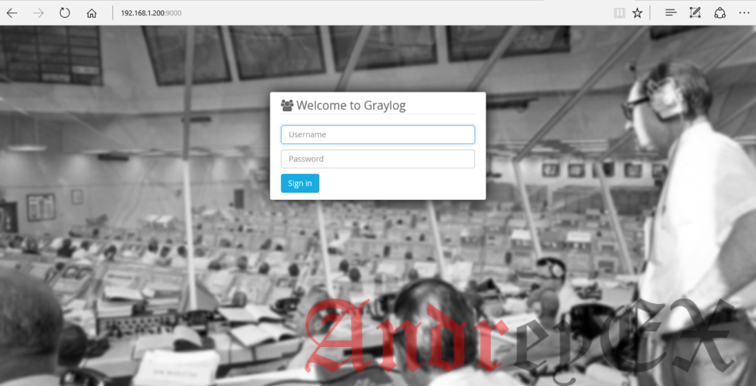Make a web note with pen icon
756x386 pixels.
695,13
